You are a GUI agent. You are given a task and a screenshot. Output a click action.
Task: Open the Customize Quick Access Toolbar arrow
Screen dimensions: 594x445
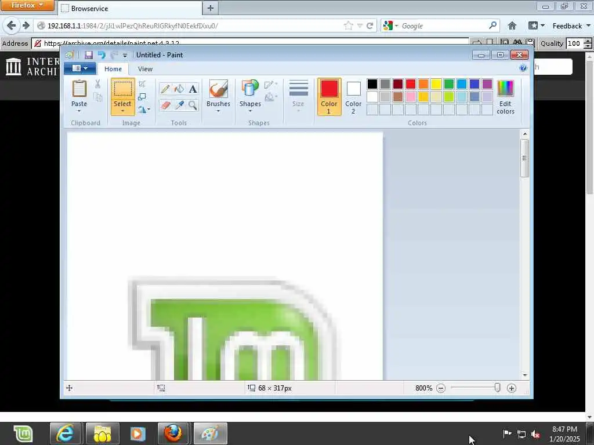click(125, 55)
